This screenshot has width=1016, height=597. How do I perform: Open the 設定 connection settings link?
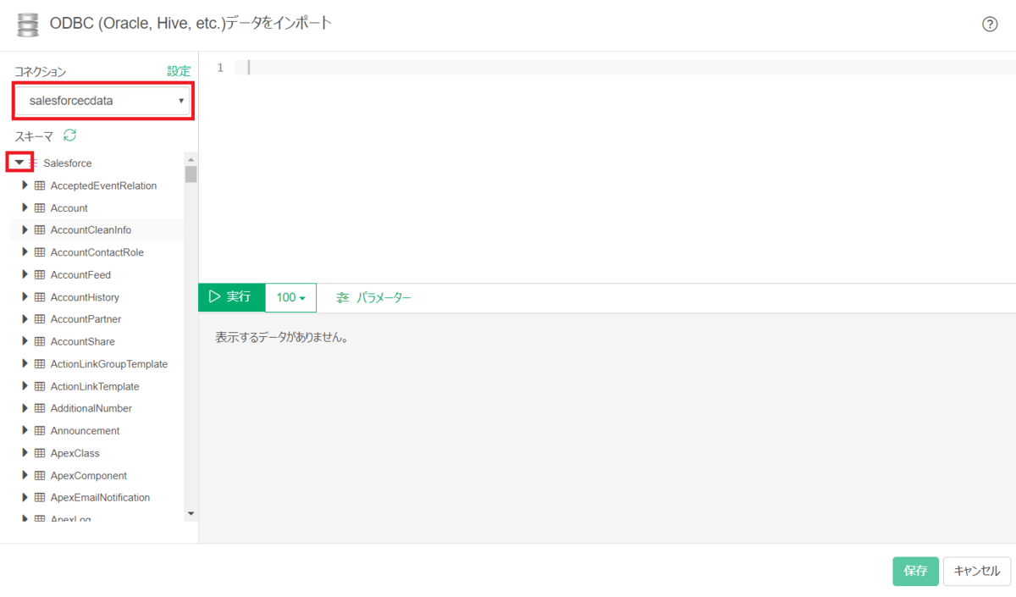tap(179, 71)
